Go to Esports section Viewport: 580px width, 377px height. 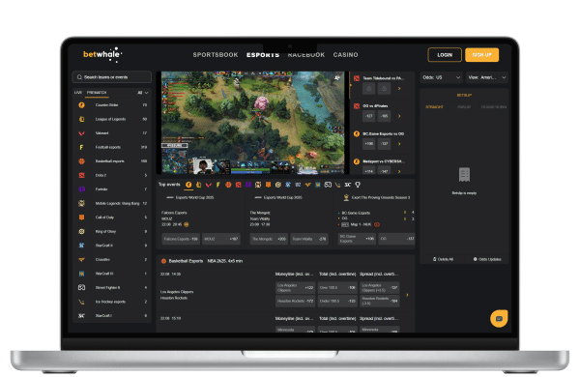[263, 55]
